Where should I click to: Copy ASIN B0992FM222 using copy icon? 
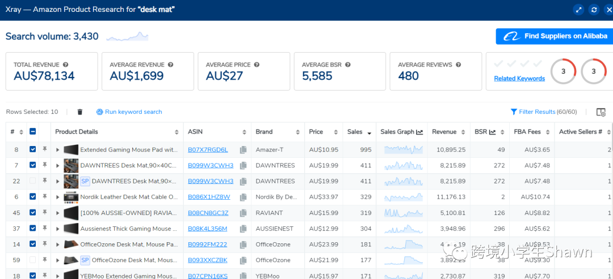pyautogui.click(x=243, y=244)
